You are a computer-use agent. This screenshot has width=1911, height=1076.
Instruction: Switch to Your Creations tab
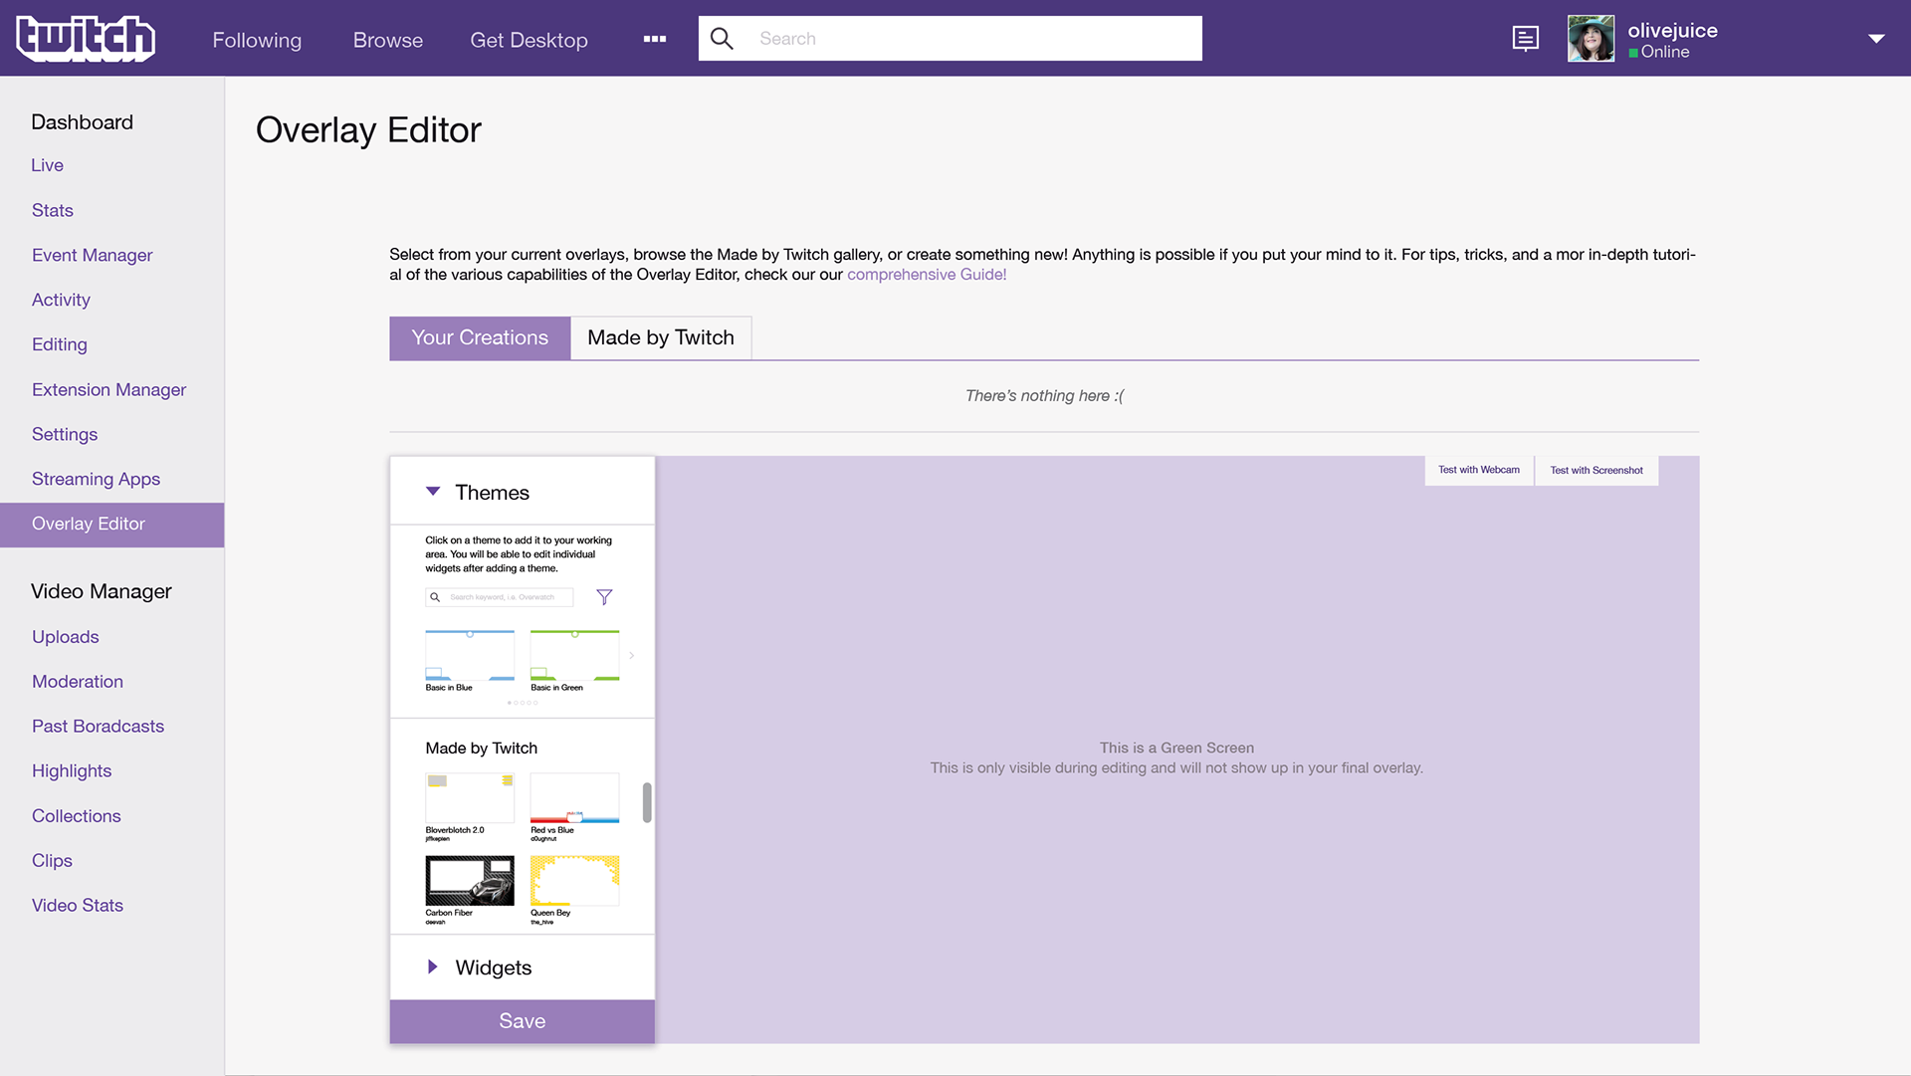click(x=480, y=337)
